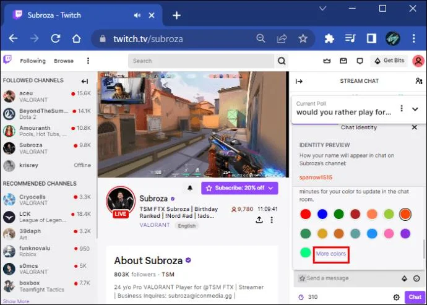This screenshot has width=427, height=305.
Task: Pick the yellow-green color swatch
Action: (389, 214)
